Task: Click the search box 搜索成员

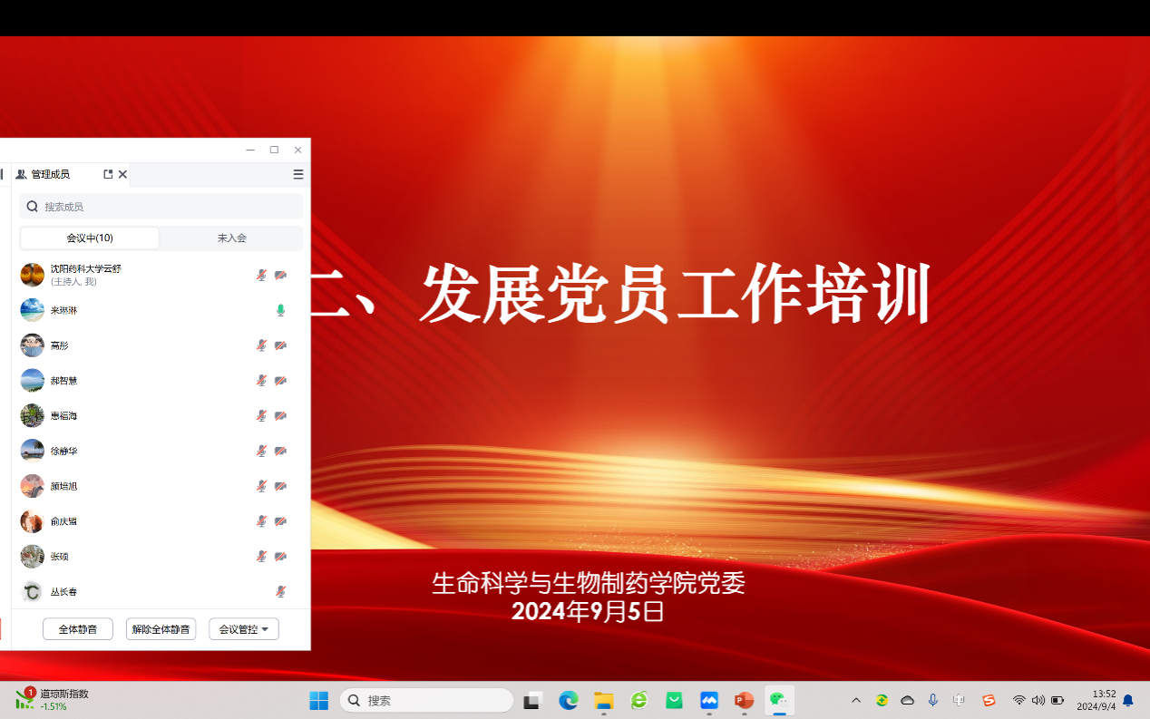Action: click(x=161, y=207)
